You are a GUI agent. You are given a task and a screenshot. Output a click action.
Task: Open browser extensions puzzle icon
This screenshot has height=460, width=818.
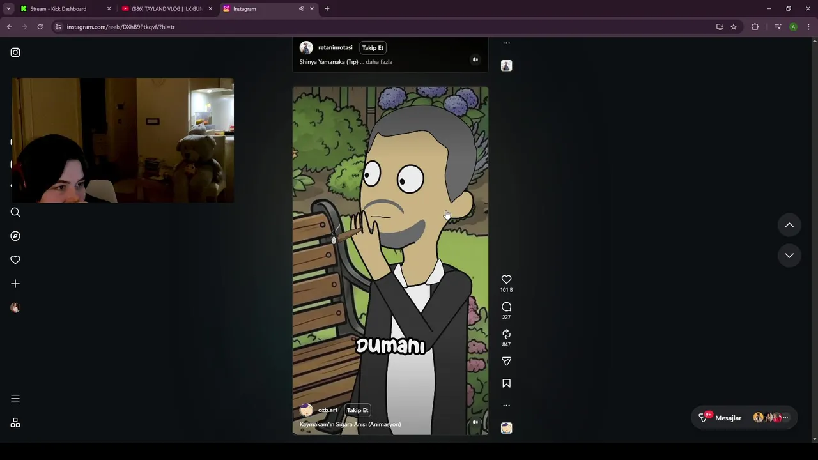[x=755, y=27]
